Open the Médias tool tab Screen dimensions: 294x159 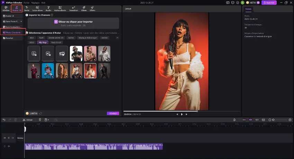pyautogui.click(x=6, y=9)
